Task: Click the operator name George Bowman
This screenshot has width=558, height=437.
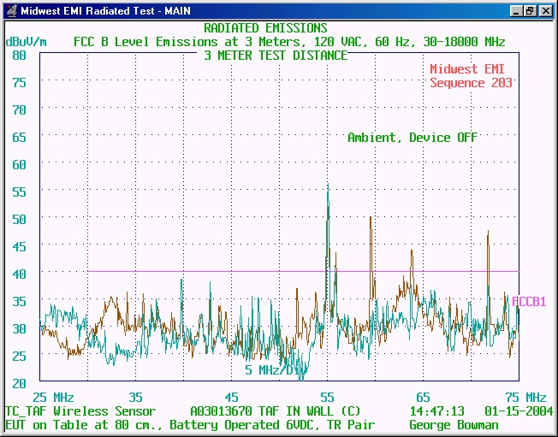Action: click(x=454, y=425)
